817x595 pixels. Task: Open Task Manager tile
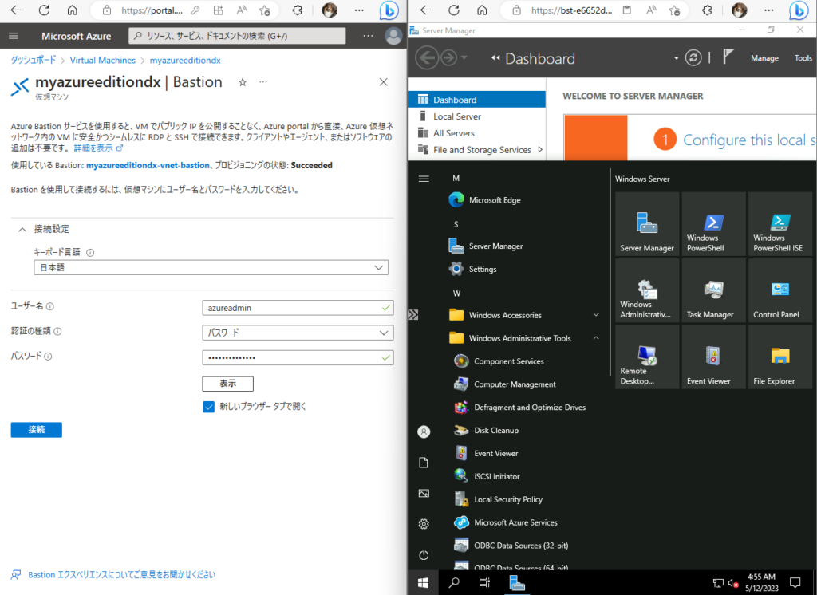click(x=713, y=290)
